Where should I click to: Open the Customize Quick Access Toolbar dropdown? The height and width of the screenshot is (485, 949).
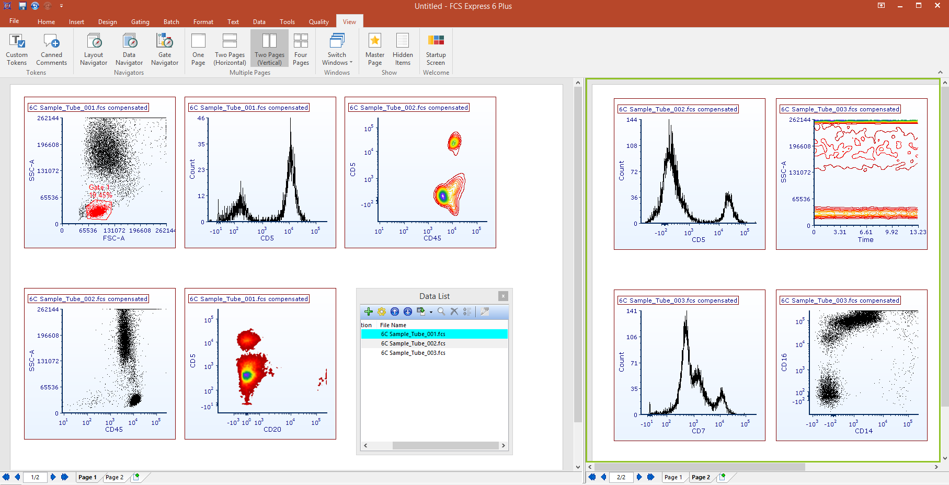(61, 6)
